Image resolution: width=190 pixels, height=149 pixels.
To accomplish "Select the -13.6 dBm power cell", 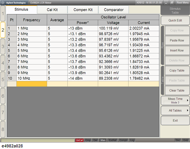I will point(83,56).
